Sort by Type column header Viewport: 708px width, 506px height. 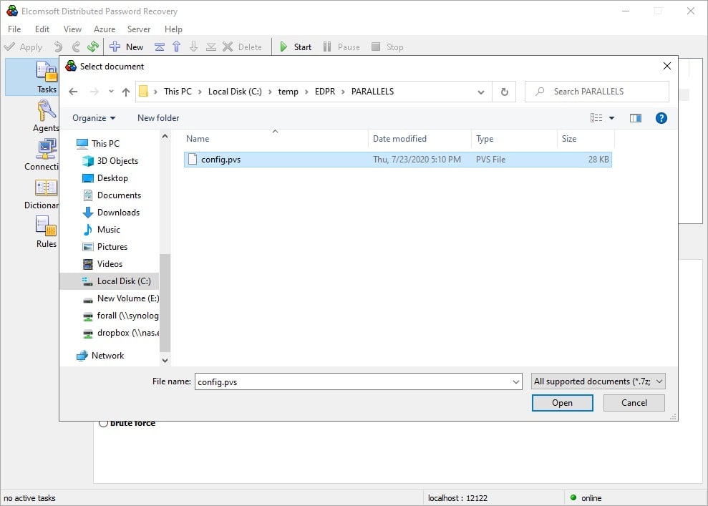514,139
